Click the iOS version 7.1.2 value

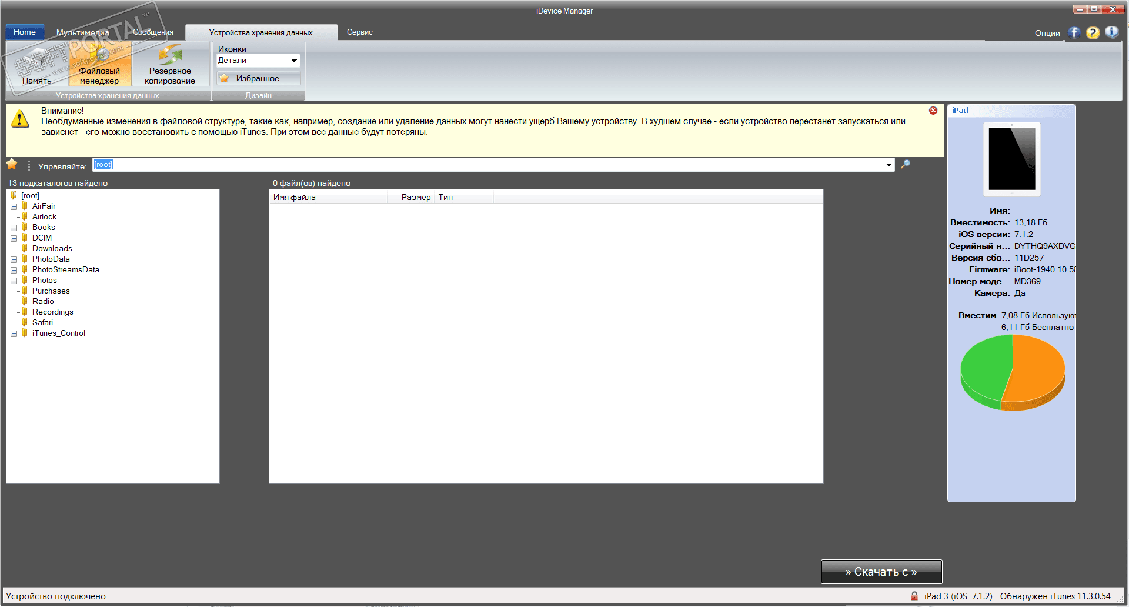pos(1024,235)
